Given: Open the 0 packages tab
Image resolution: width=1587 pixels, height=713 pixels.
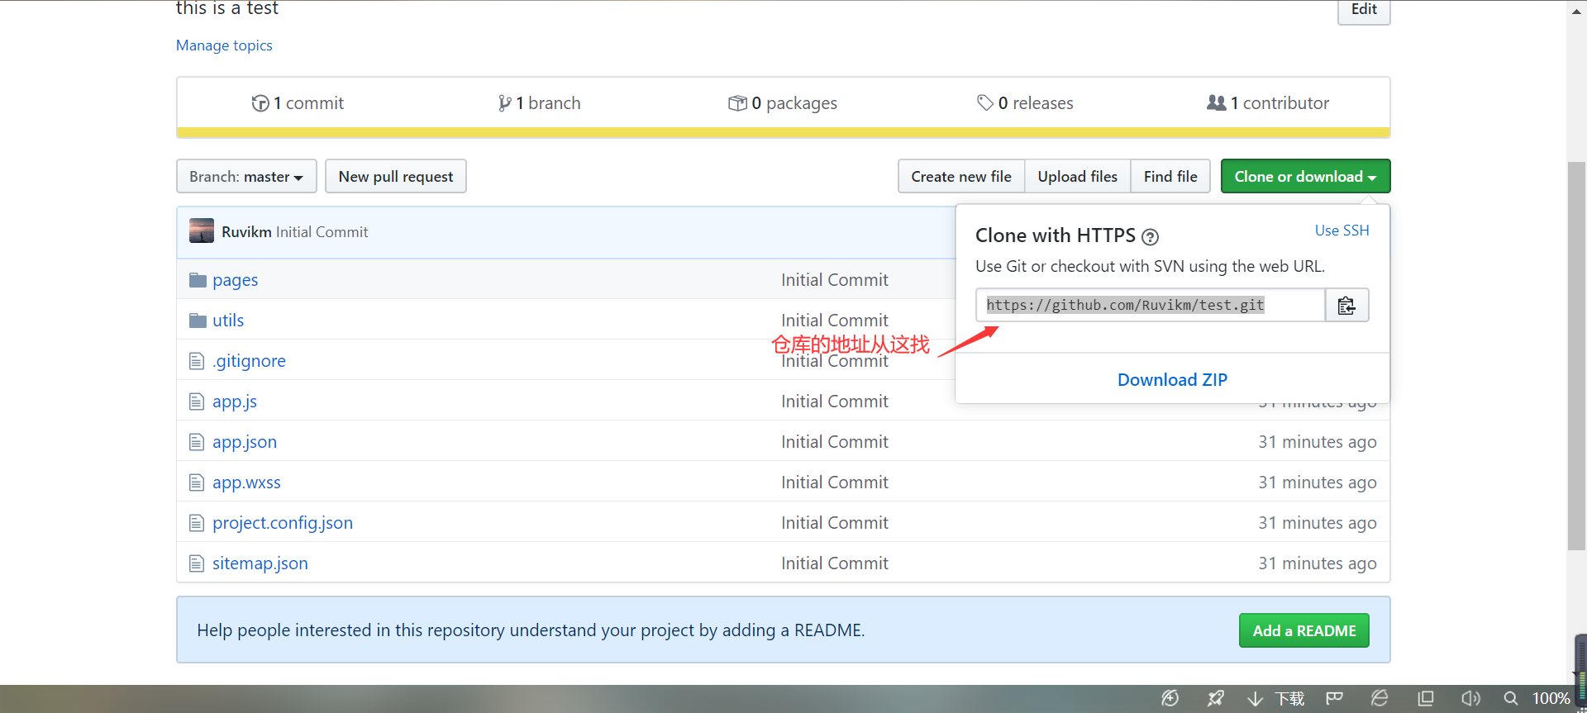Looking at the screenshot, I should coord(783,103).
